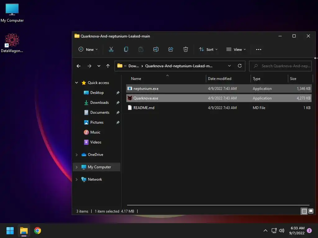Image resolution: width=318 pixels, height=238 pixels.
Task: Click File Explorer on the taskbar
Action: [x=24, y=231]
